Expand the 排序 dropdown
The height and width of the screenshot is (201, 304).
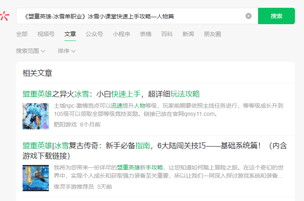pos(66,51)
